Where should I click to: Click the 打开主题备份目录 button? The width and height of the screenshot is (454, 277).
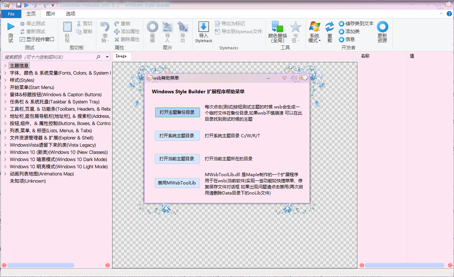click(x=177, y=112)
